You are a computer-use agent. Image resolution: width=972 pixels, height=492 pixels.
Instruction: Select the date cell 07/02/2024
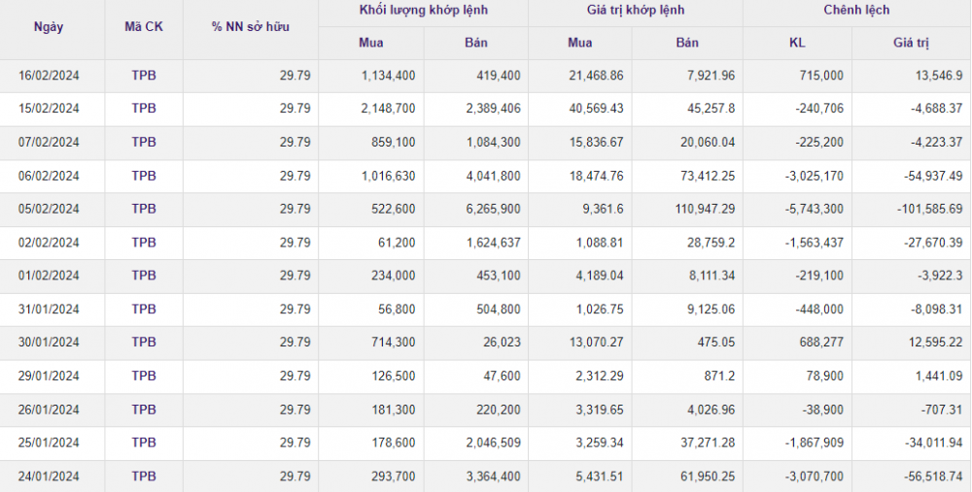tap(49, 143)
